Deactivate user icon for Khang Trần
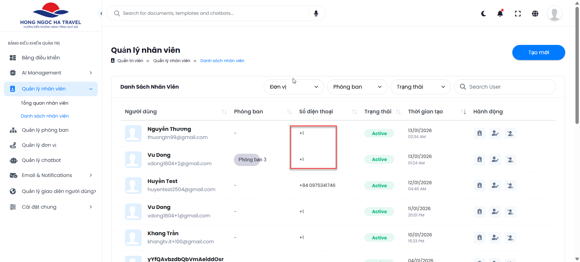The width and height of the screenshot is (580, 262). (x=510, y=238)
